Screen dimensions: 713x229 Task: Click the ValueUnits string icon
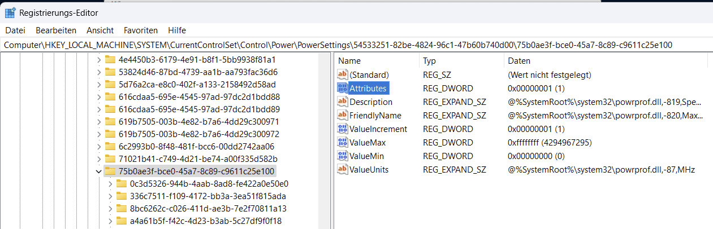pyautogui.click(x=343, y=169)
